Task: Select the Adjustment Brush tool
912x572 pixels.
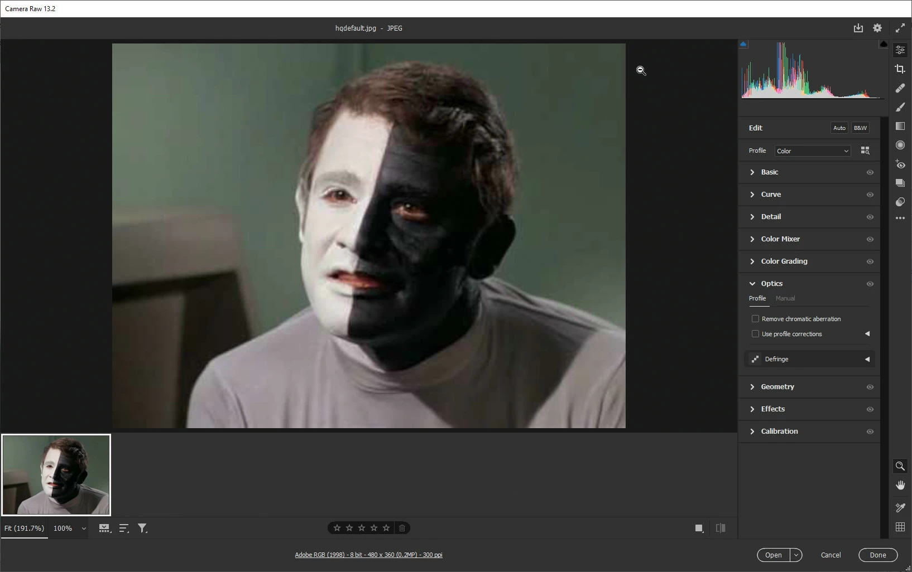Action: tap(900, 107)
